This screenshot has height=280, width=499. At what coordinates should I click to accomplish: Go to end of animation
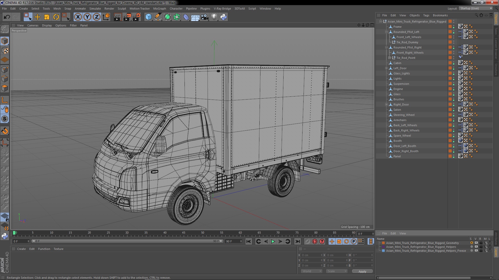[x=297, y=241]
